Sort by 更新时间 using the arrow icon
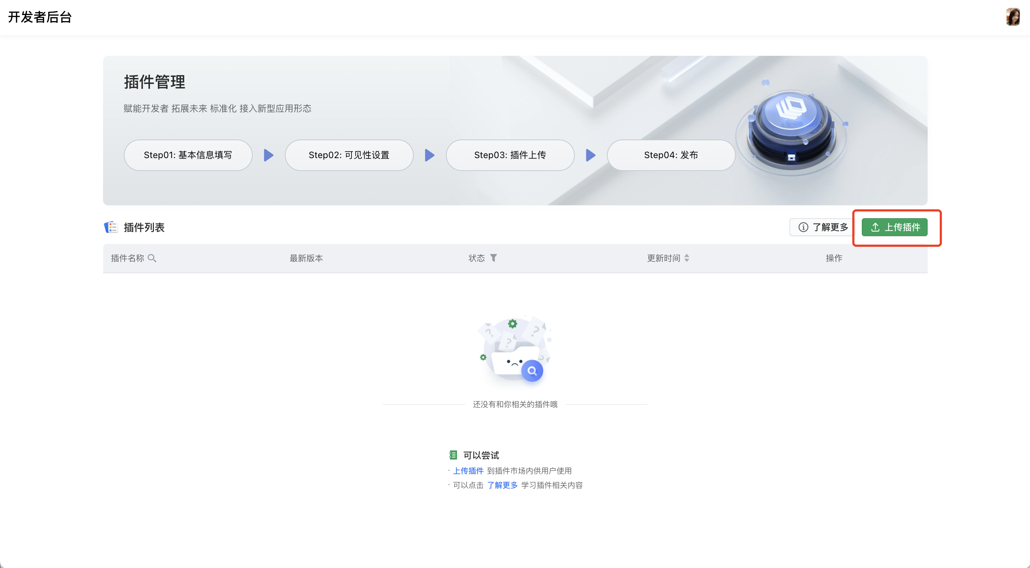 click(686, 258)
